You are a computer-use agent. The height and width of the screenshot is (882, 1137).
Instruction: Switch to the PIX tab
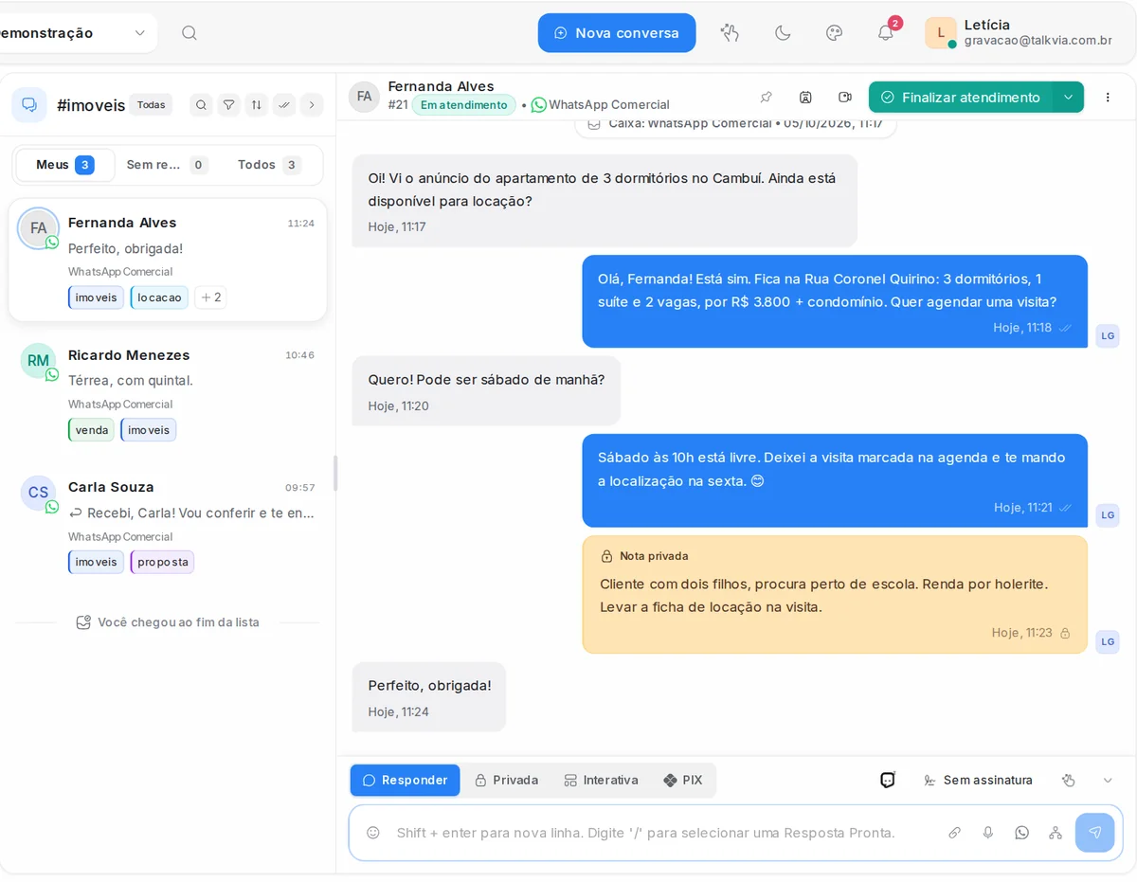tap(683, 781)
